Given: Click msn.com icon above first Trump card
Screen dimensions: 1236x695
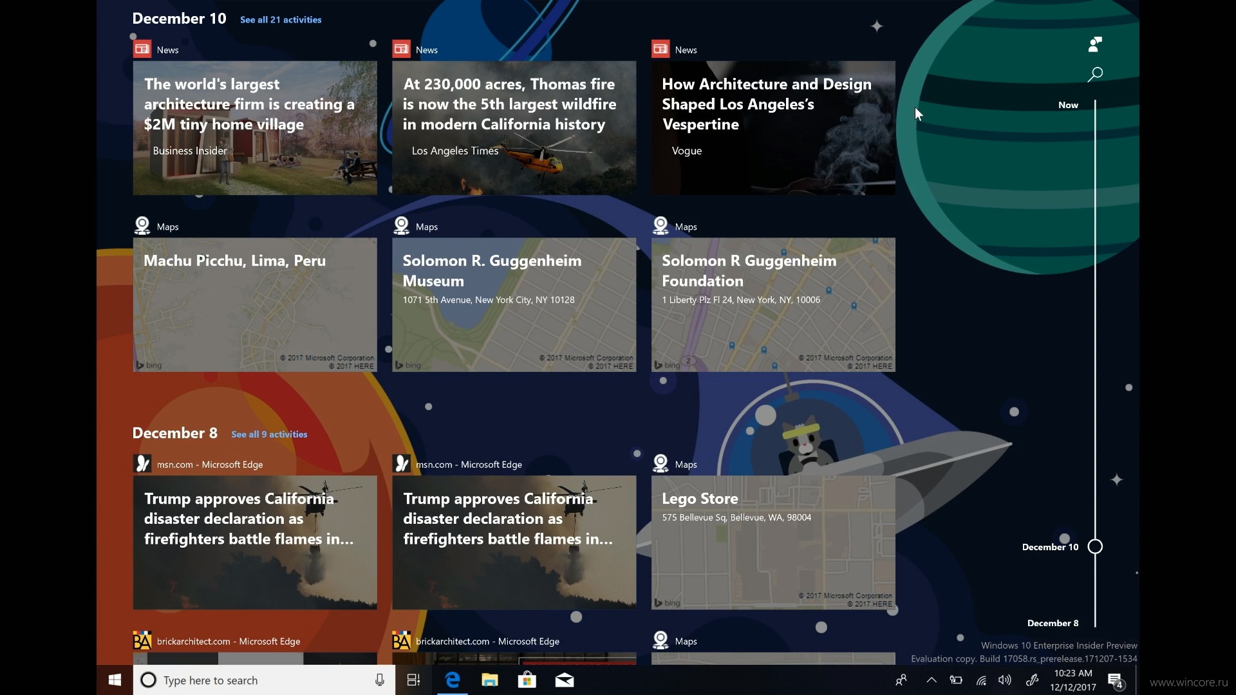Looking at the screenshot, I should pos(142,464).
